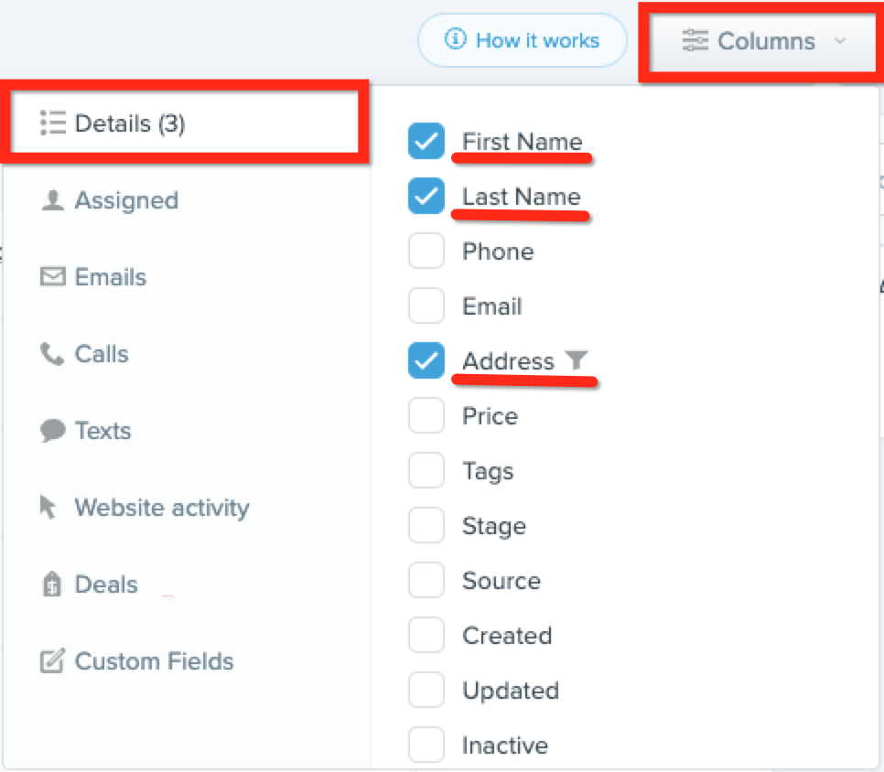Switch to the Website activity category
Viewport: 884px width, 772px height.
tap(161, 508)
